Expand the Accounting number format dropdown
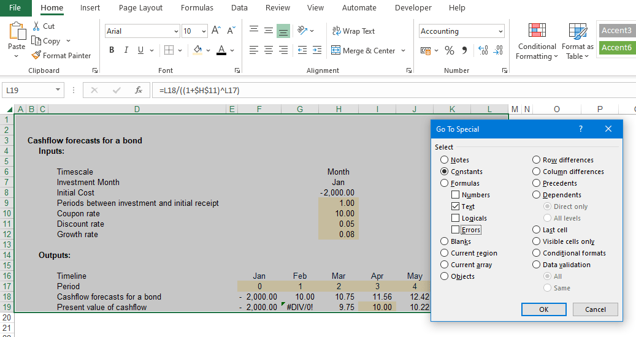Viewport: 636px width, 337px height. point(500,31)
